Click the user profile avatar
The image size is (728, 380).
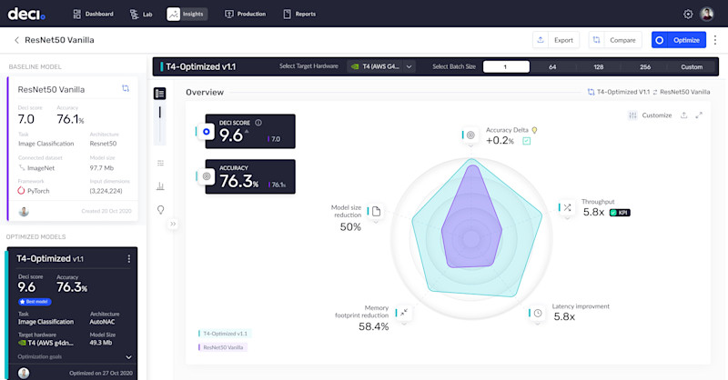click(707, 14)
